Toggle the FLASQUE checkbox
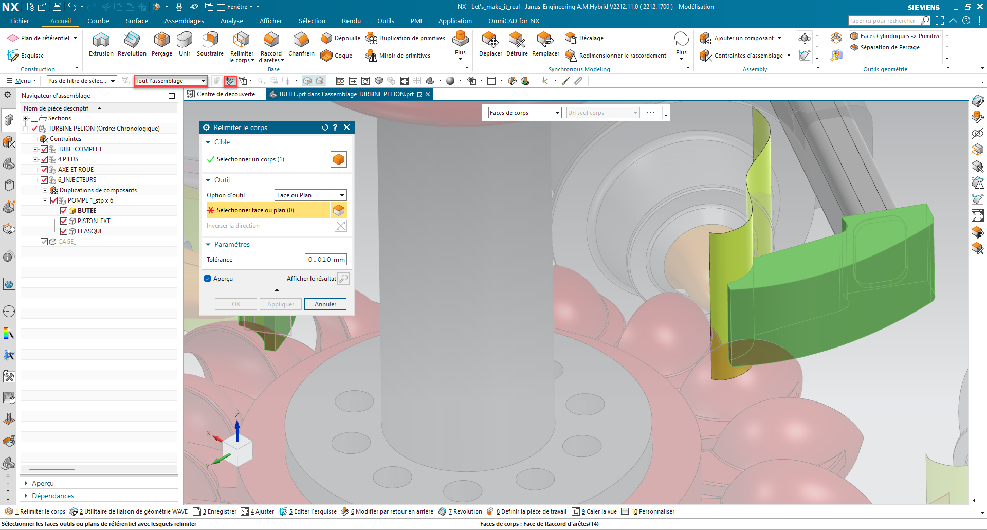Viewport: 987px width, 530px height. click(64, 231)
